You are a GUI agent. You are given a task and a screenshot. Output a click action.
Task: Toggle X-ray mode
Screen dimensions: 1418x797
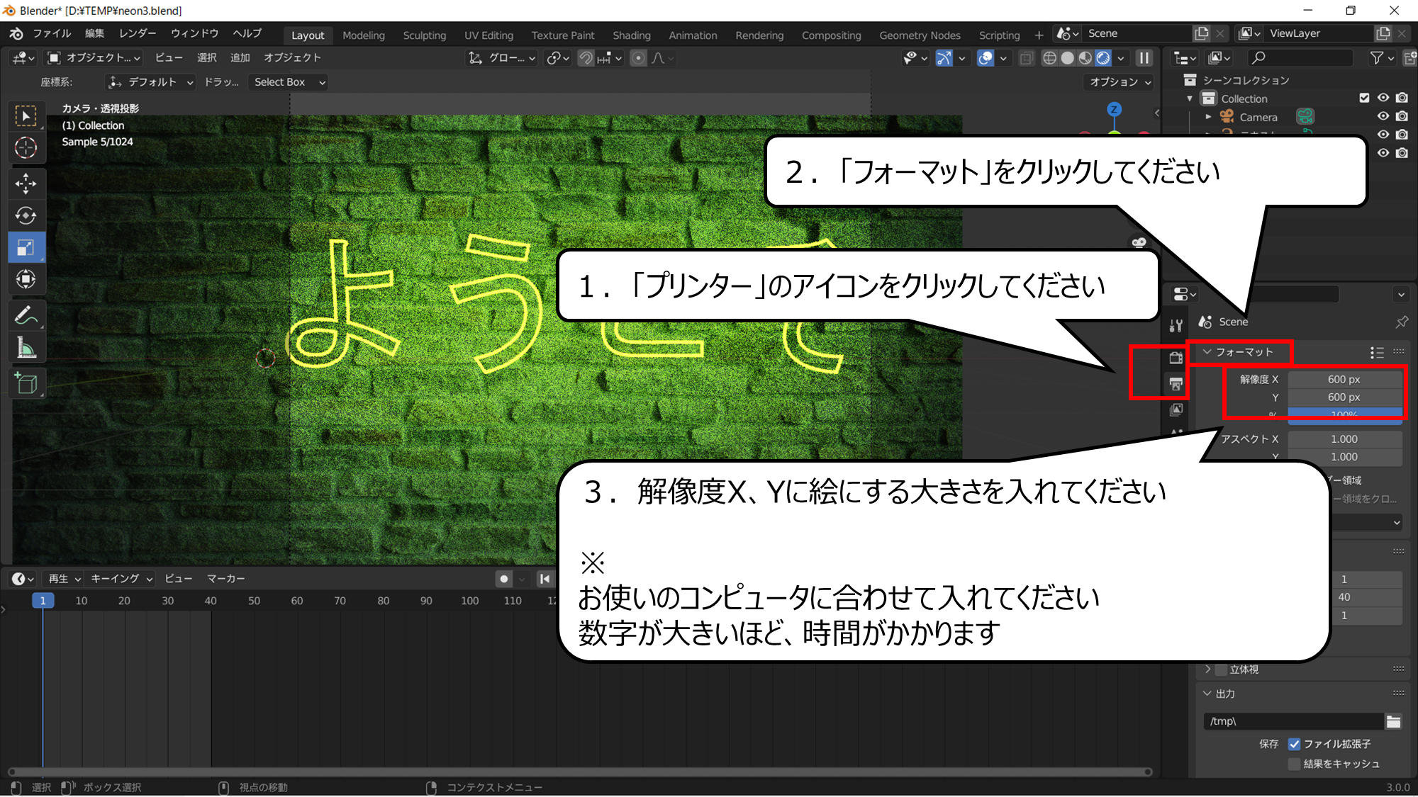[1026, 58]
